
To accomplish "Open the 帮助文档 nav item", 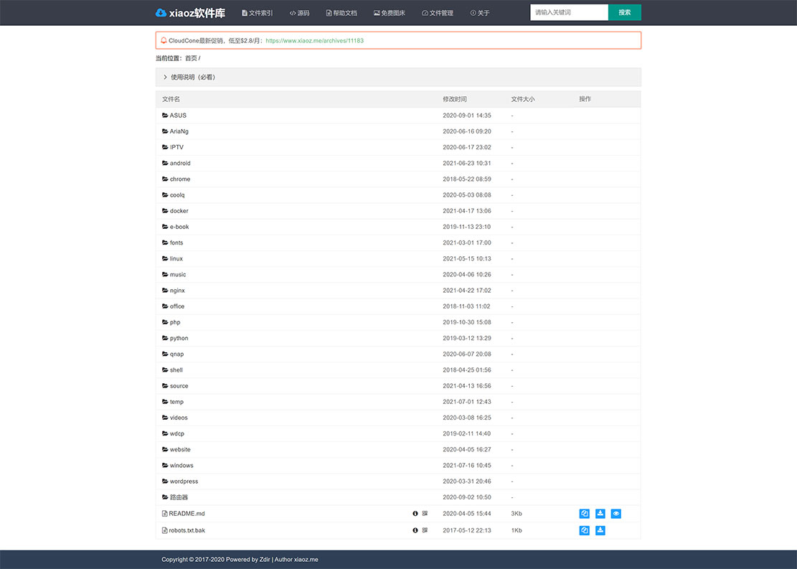I will (x=341, y=13).
